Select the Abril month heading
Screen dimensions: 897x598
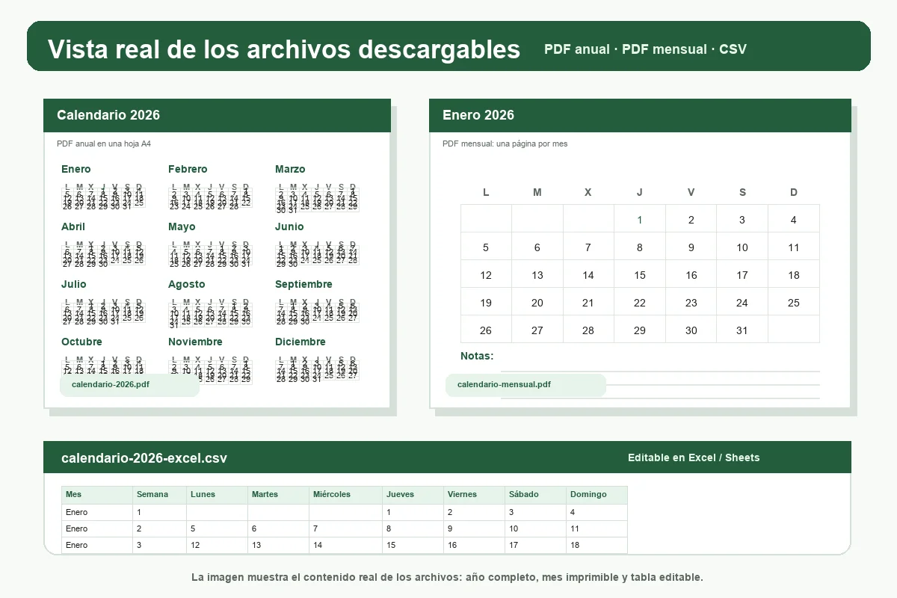[x=73, y=226]
